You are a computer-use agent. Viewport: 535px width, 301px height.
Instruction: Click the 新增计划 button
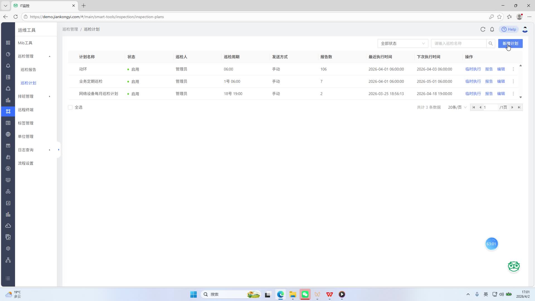510,43
